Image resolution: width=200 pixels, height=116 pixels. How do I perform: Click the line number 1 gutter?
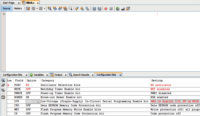[4, 14]
